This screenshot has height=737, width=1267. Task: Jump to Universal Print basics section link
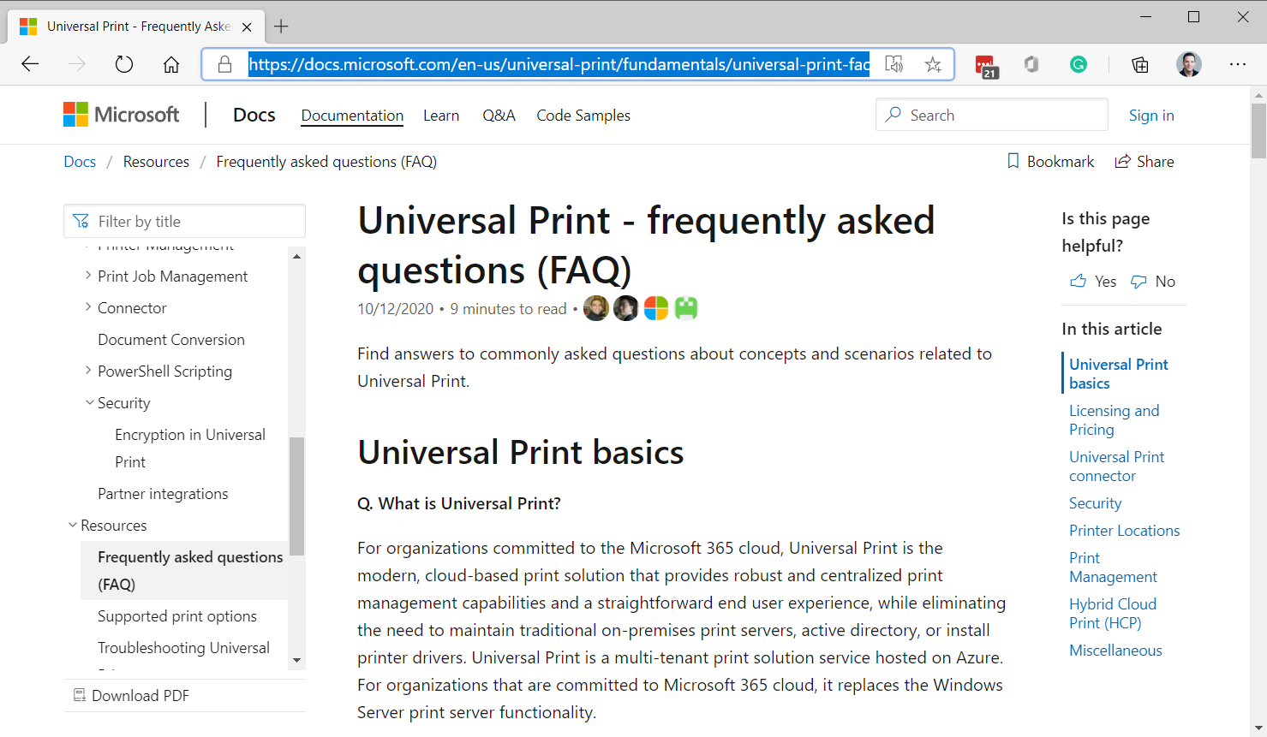pos(1118,374)
